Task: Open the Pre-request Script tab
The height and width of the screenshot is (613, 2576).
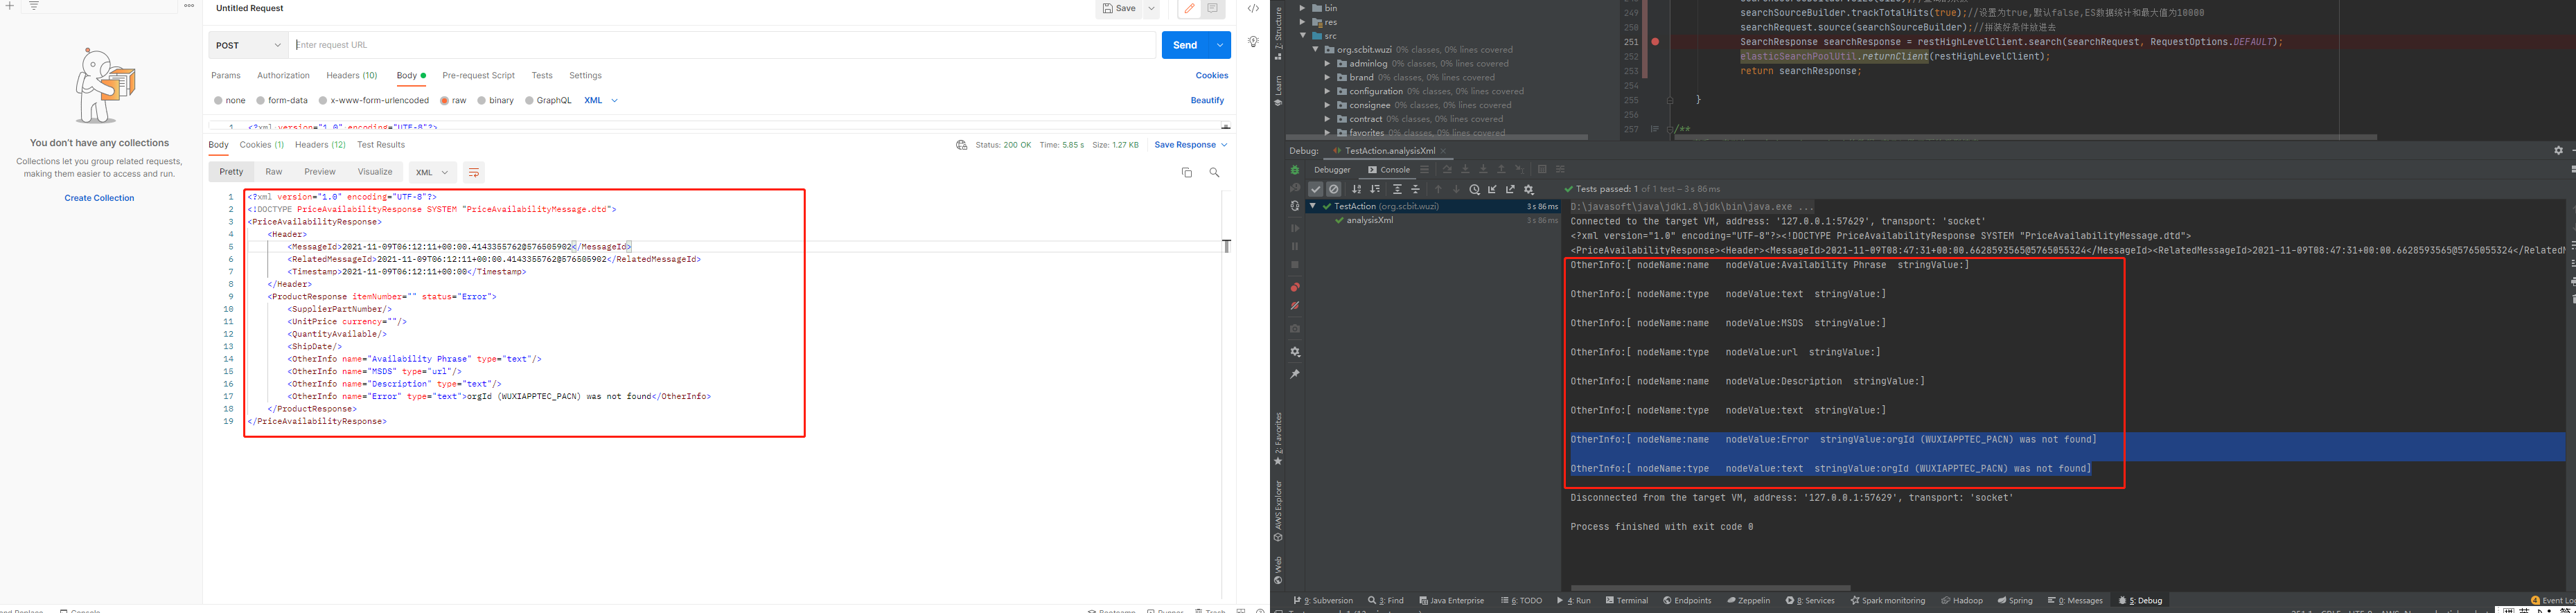Action: [x=478, y=75]
